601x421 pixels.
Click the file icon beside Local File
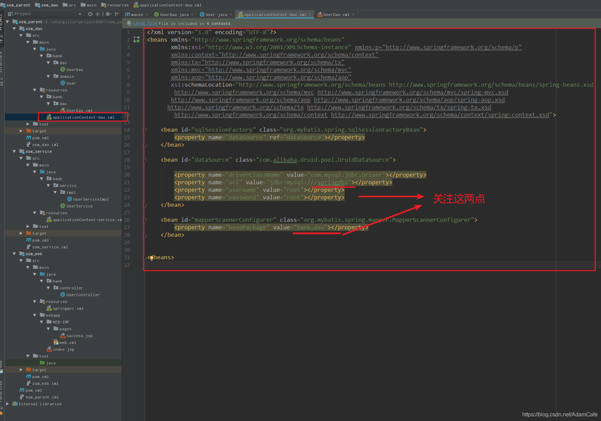click(x=129, y=23)
